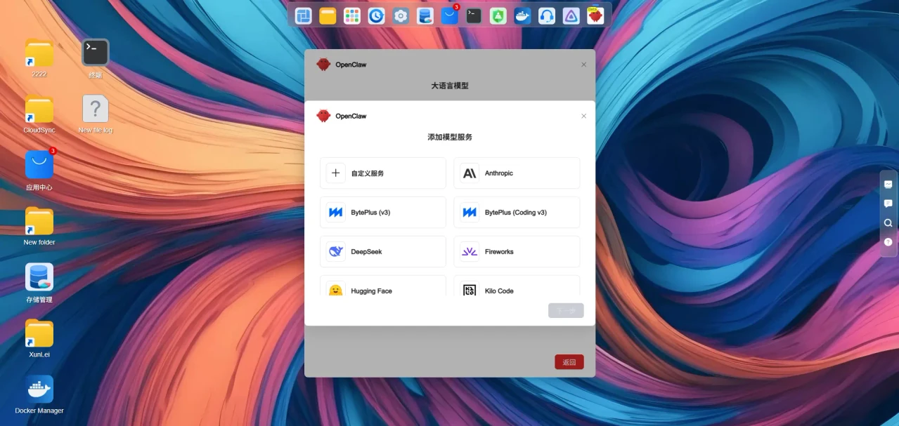Click the BytePlus (Coding v3) logo icon
The width and height of the screenshot is (899, 426).
tap(470, 212)
